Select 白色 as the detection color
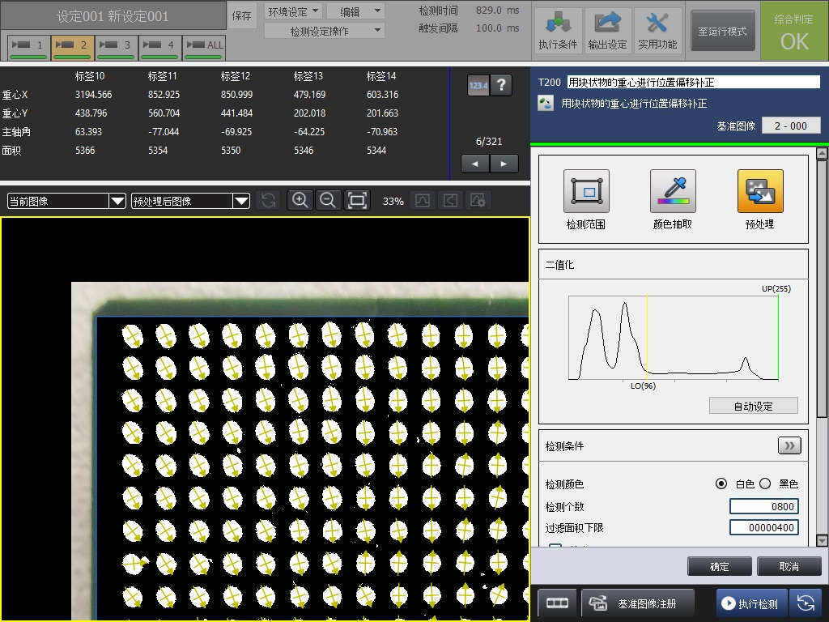 (721, 484)
